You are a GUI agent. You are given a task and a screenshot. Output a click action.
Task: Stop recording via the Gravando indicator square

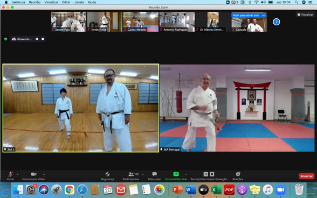pos(43,39)
